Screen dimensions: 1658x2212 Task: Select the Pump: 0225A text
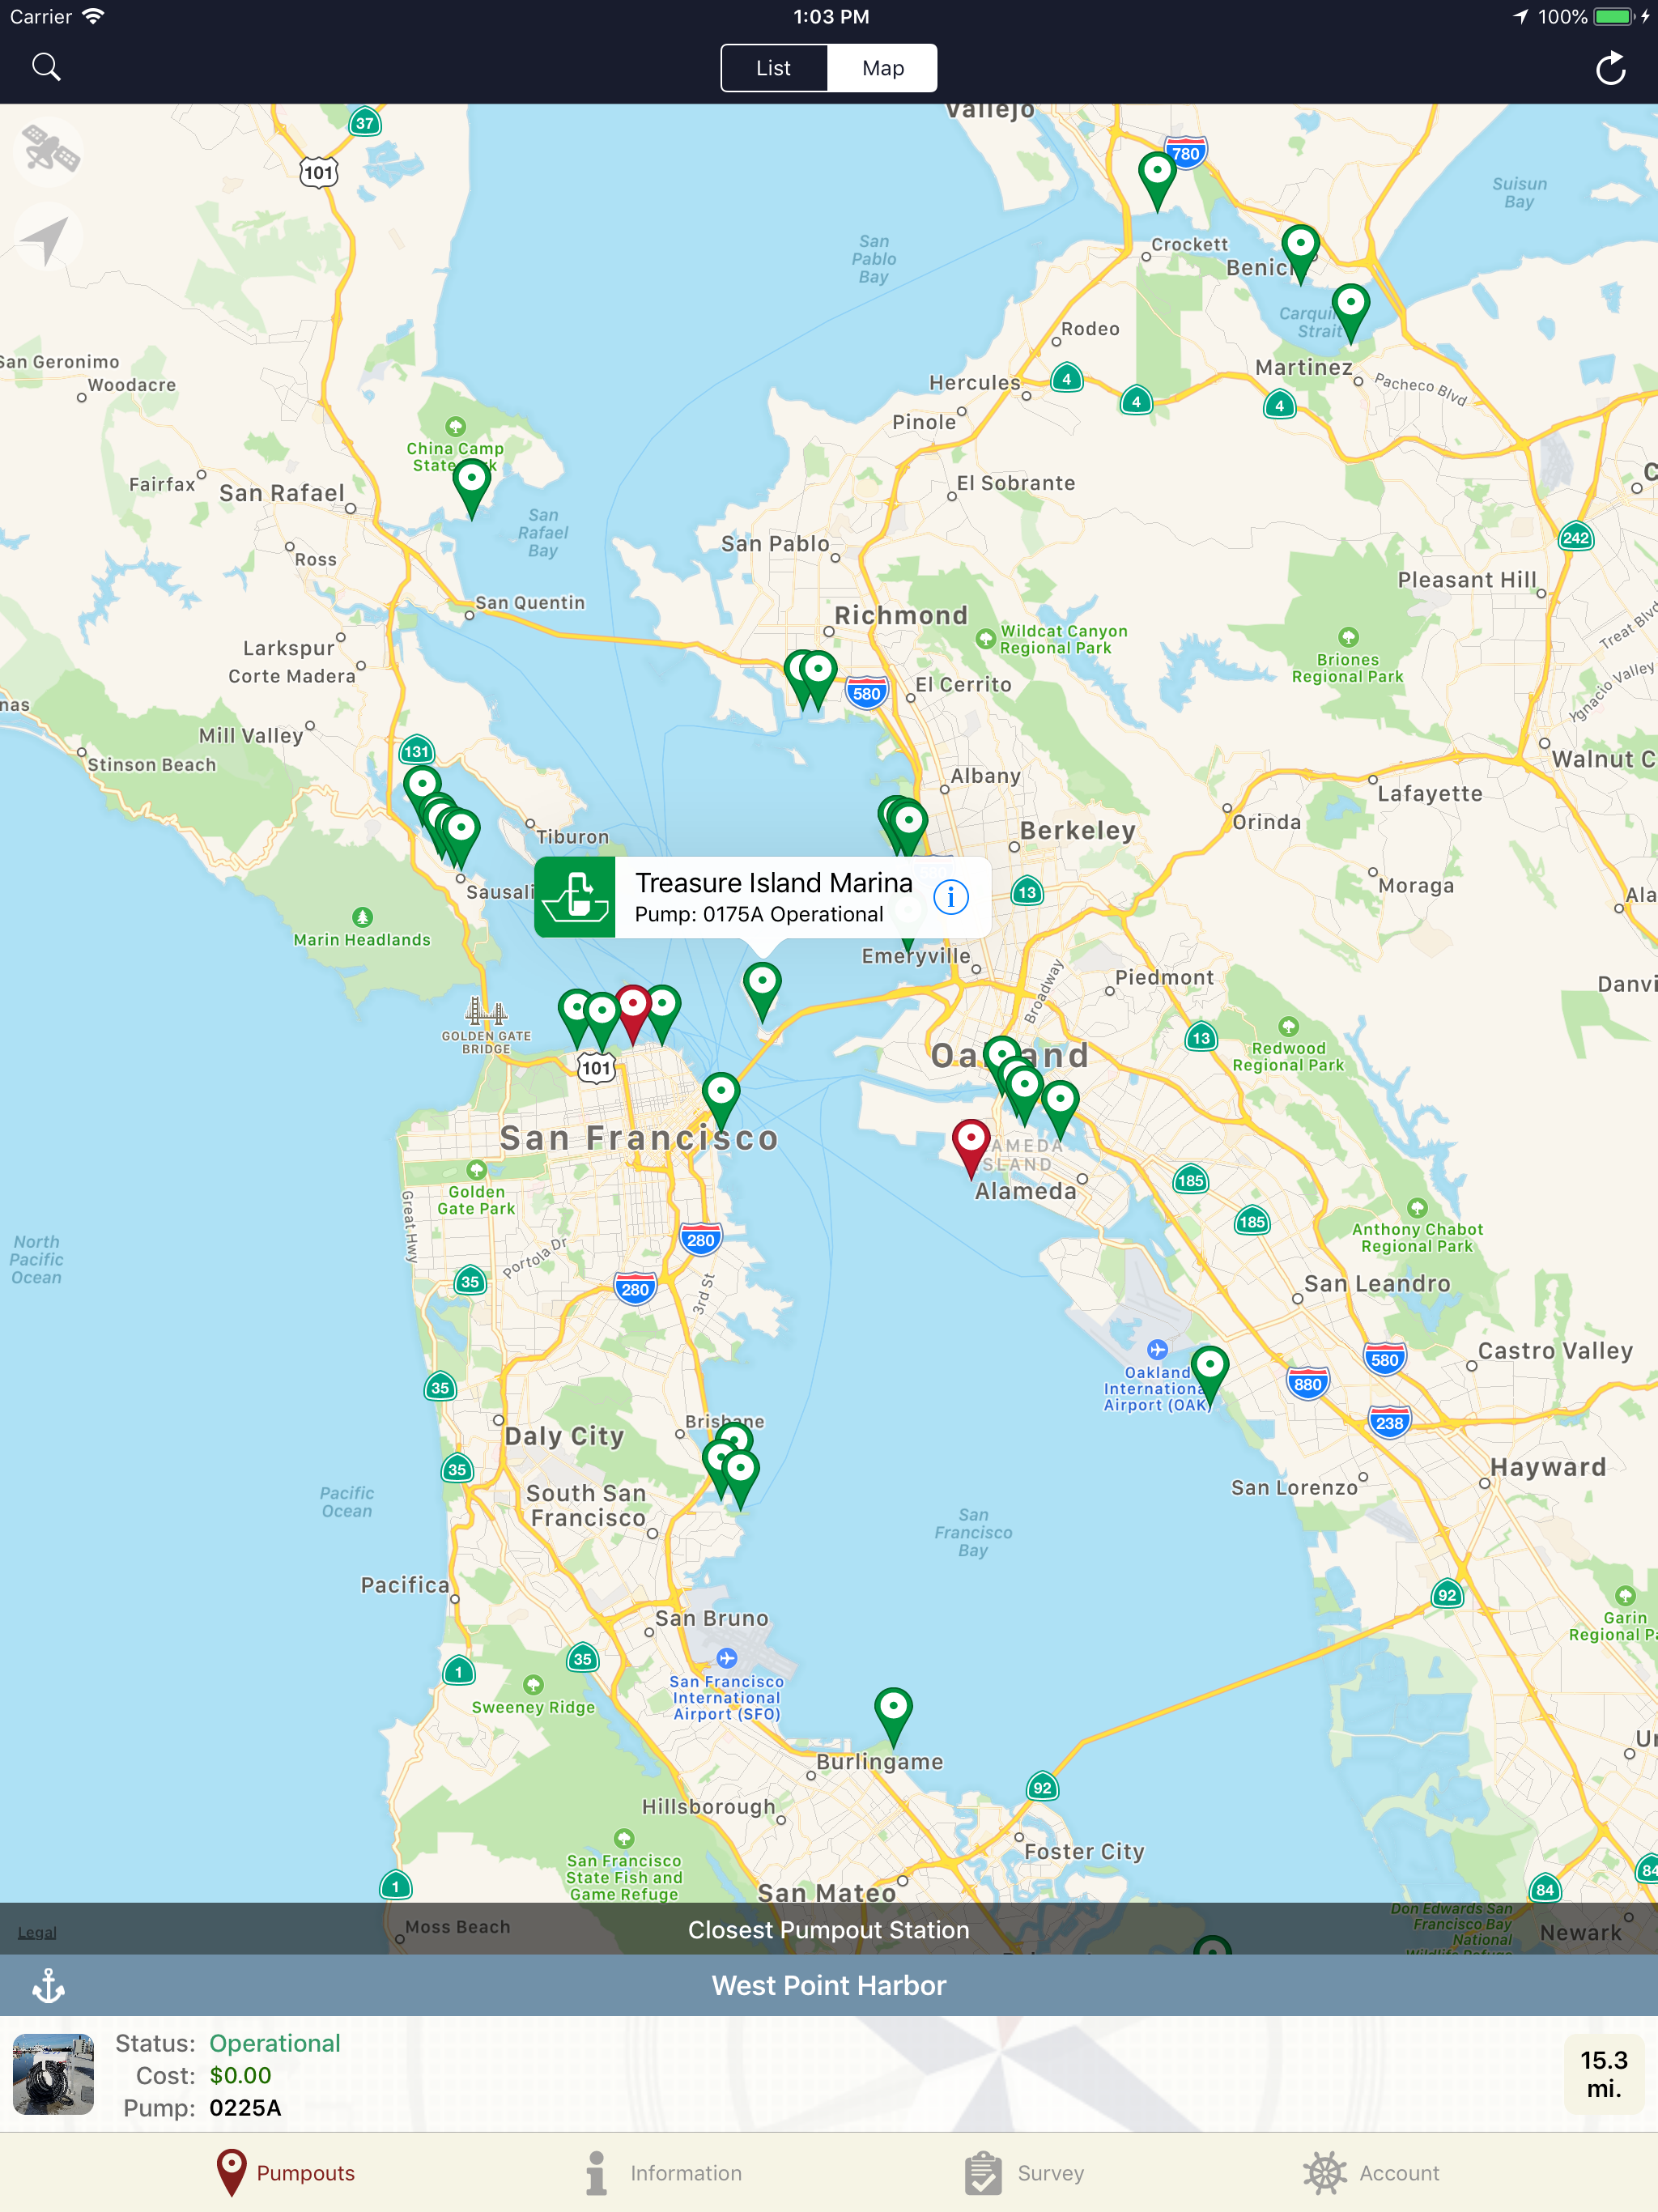tap(202, 2108)
